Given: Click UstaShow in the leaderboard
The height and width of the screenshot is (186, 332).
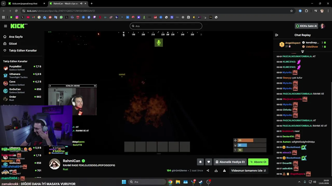Looking at the screenshot, I should pyautogui.click(x=312, y=47).
